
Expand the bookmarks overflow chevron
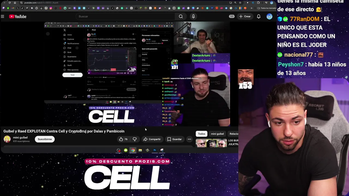click(251, 8)
